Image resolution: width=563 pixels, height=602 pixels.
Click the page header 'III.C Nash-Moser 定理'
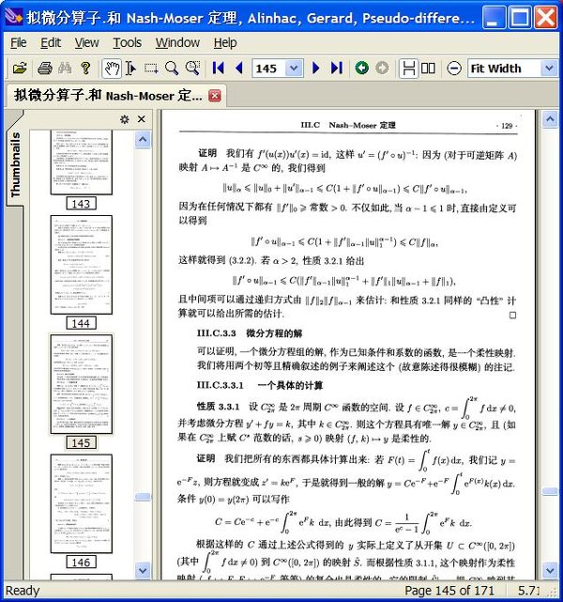[348, 125]
